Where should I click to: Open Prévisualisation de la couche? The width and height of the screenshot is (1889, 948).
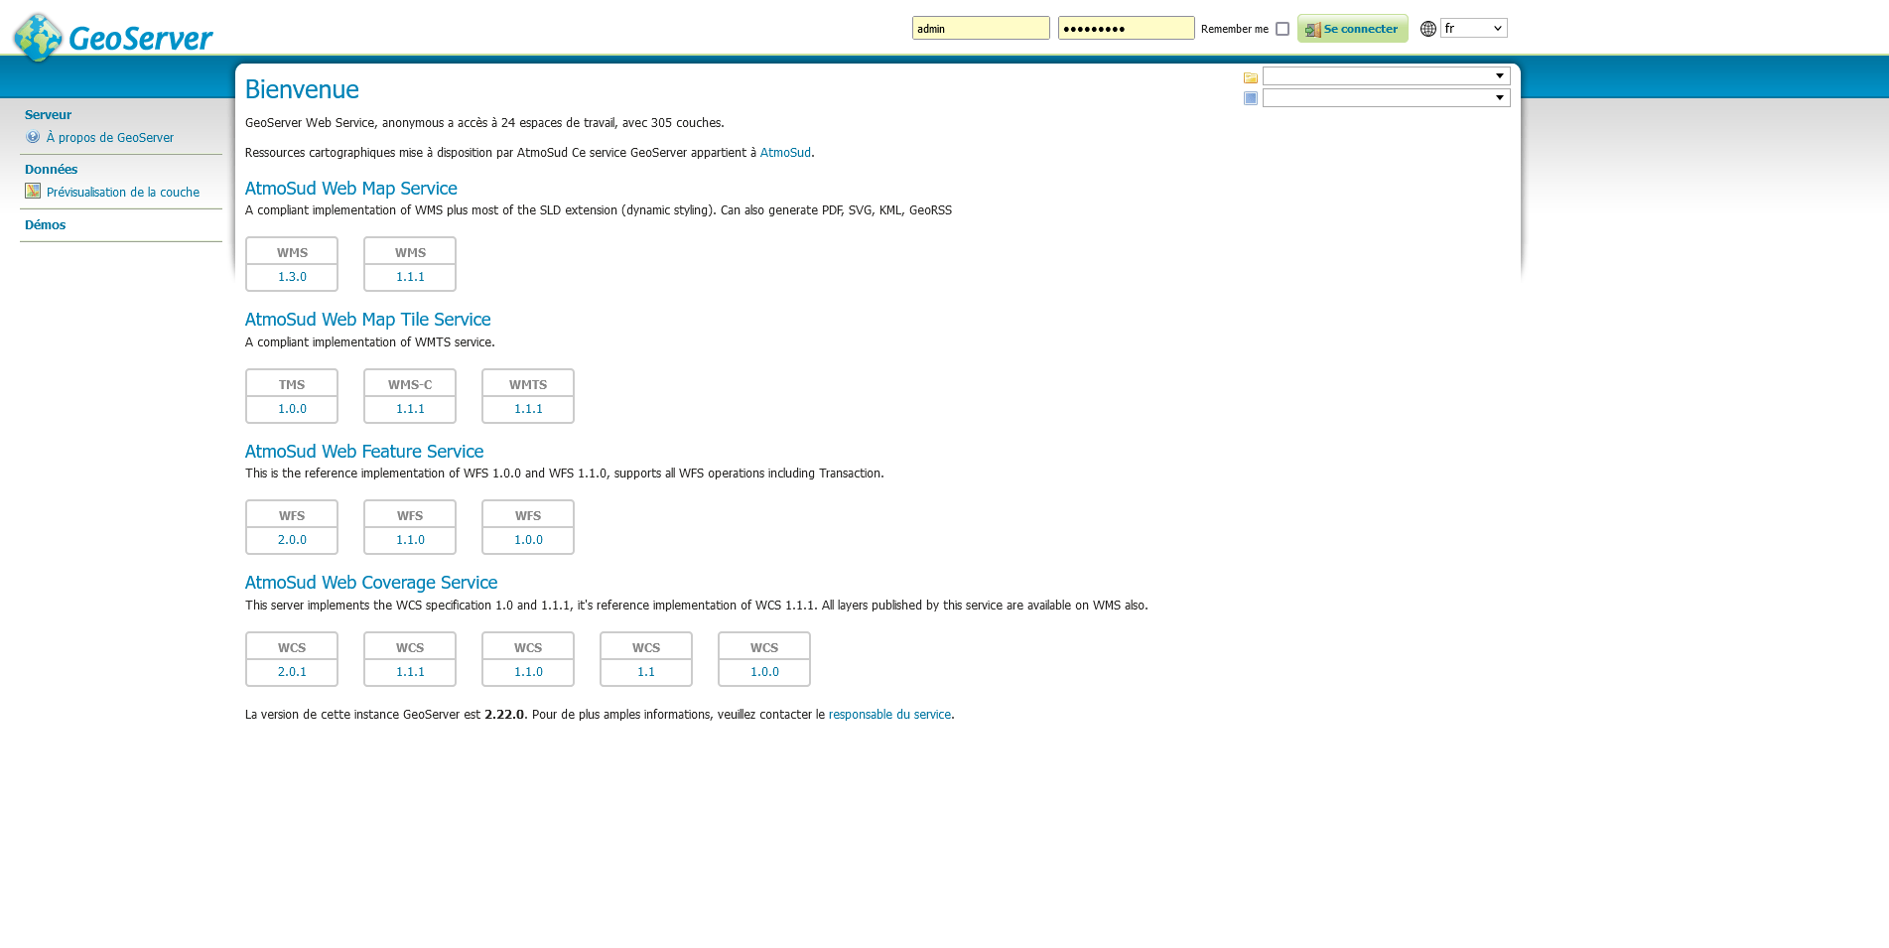coord(123,193)
